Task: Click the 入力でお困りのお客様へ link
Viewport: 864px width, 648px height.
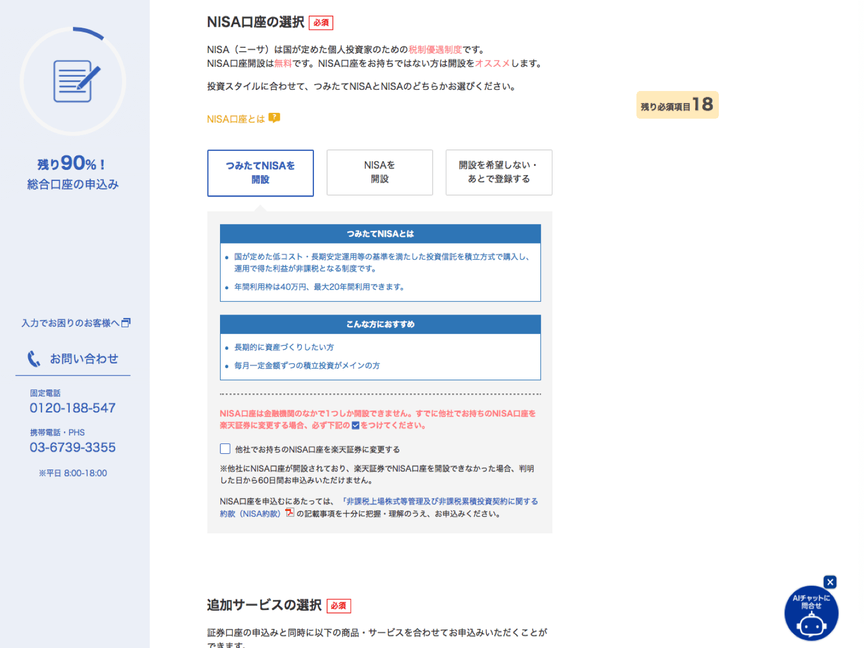Action: (x=71, y=322)
